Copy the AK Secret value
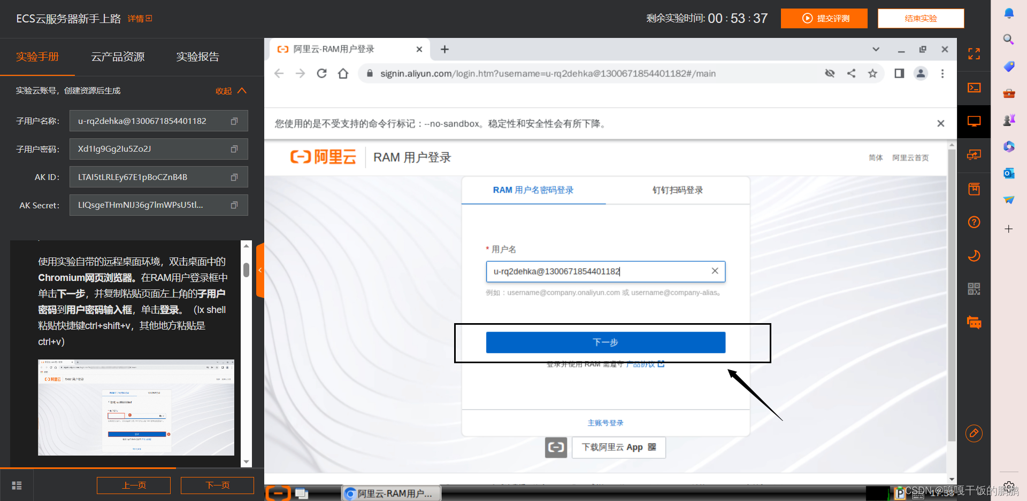The width and height of the screenshot is (1027, 501). [x=234, y=205]
